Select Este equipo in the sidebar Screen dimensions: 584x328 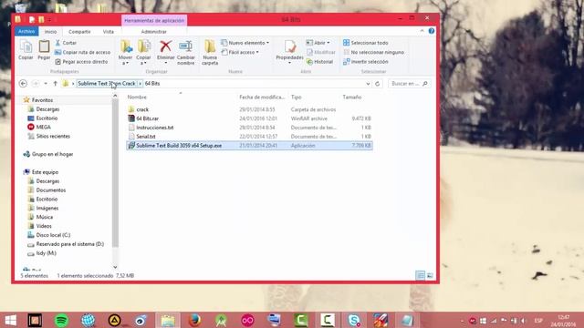click(x=45, y=172)
